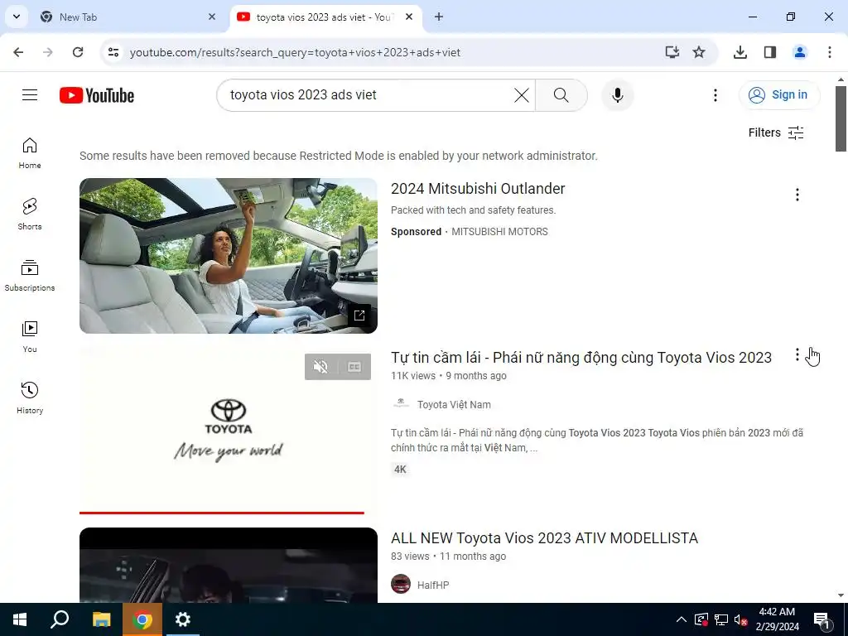Click the 2024 Mitsubishi Outlander title
Viewport: 848px width, 636px height.
click(478, 188)
